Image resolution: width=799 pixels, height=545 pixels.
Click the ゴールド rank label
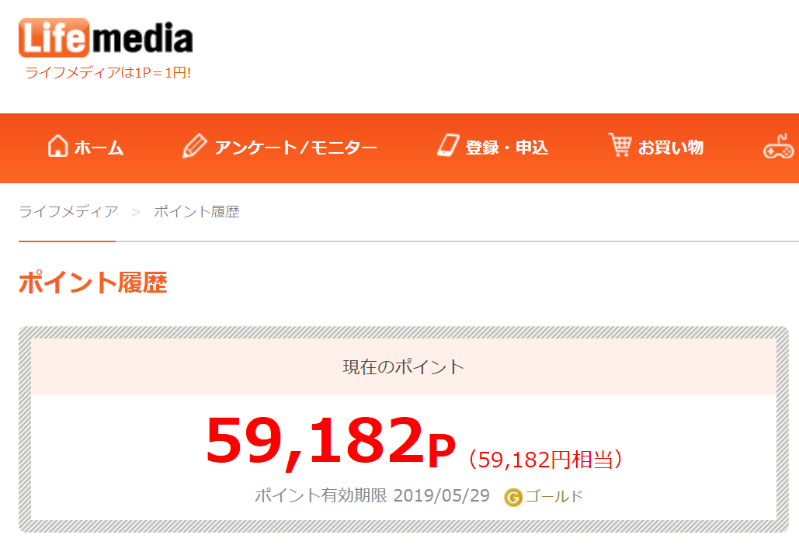point(554,497)
